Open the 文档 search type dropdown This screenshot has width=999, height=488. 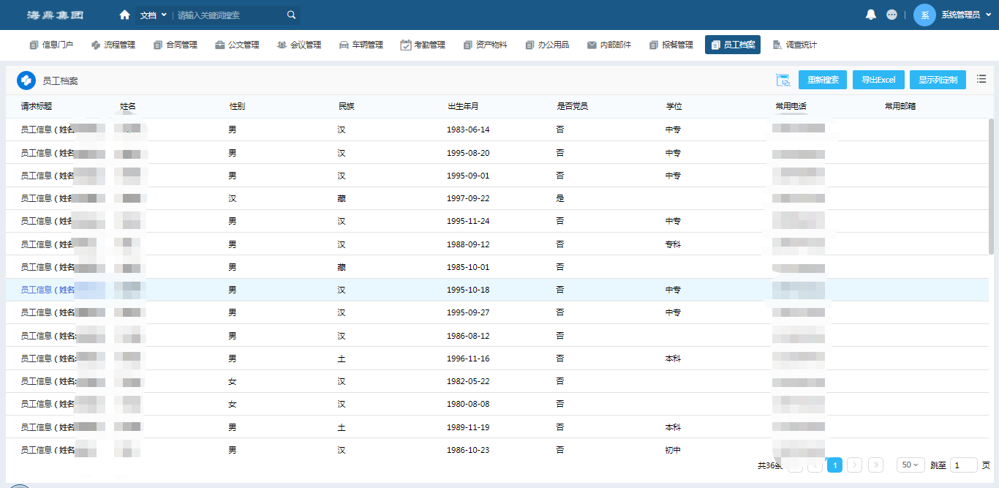[x=153, y=15]
